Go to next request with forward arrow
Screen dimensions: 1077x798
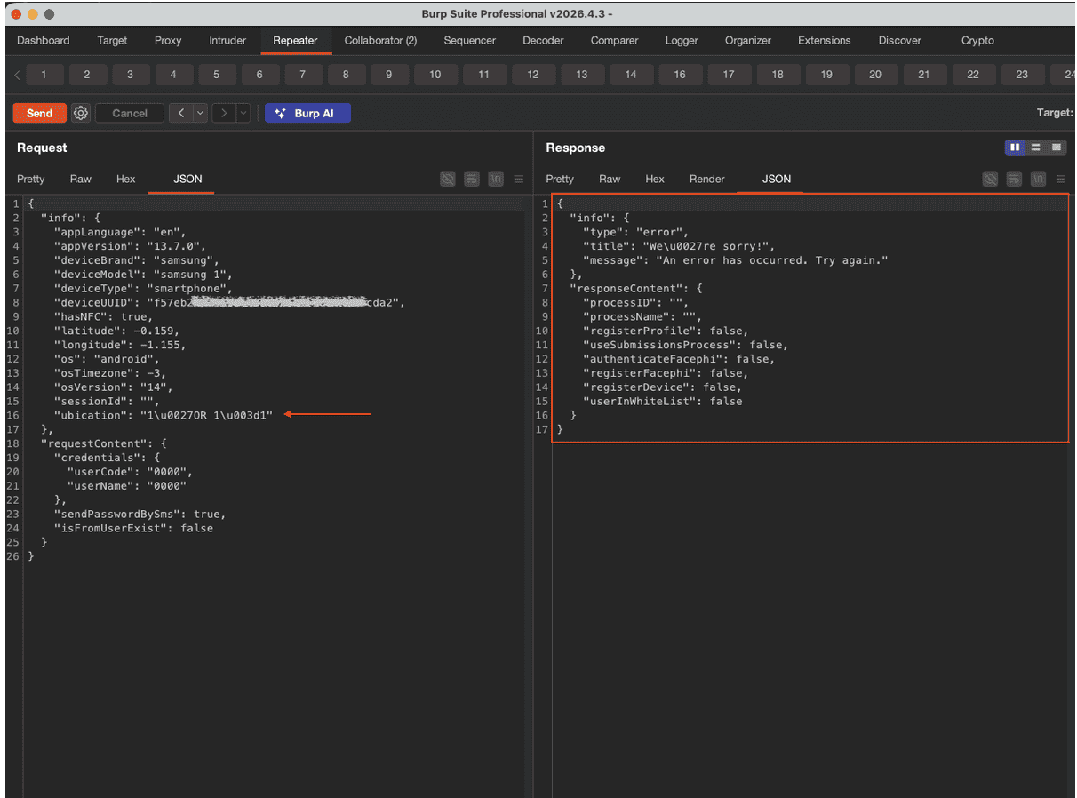[224, 113]
